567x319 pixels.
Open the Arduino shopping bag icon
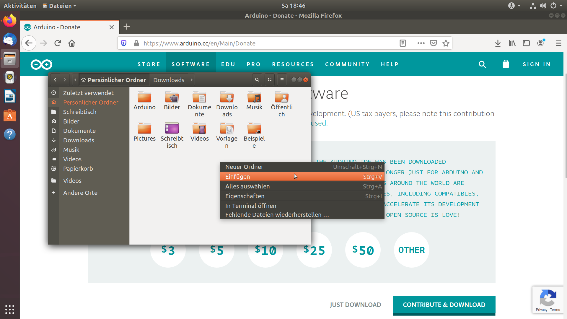tap(506, 64)
